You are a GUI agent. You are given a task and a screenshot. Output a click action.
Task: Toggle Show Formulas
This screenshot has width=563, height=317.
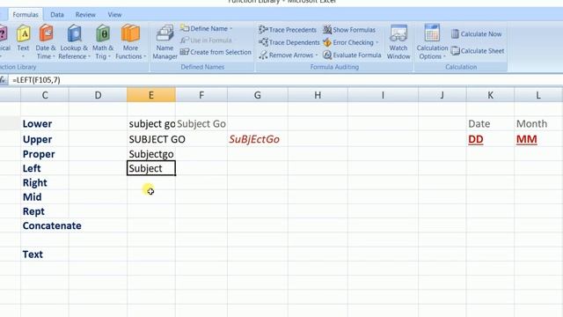point(349,30)
